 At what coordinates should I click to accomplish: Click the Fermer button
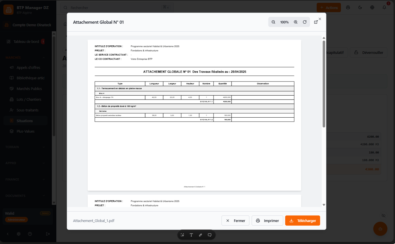[x=235, y=221]
